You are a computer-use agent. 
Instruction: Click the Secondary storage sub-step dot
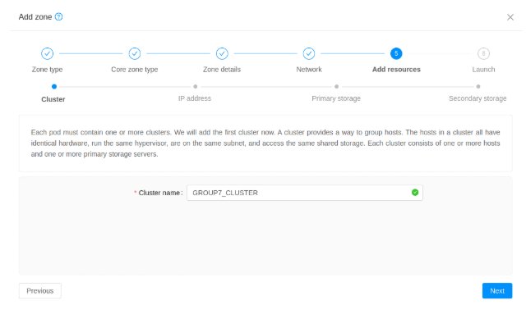click(478, 87)
